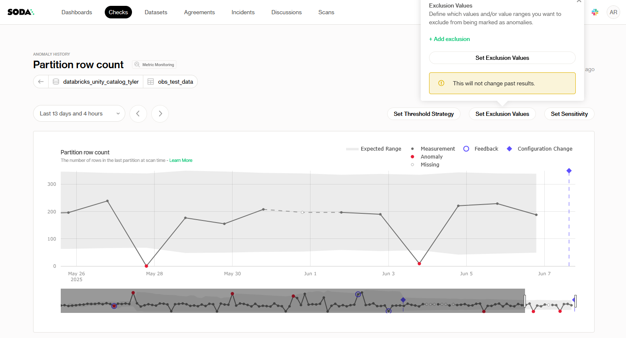Screen dimensions: 626x338
Task: Open the Datasets tab
Action: (156, 12)
